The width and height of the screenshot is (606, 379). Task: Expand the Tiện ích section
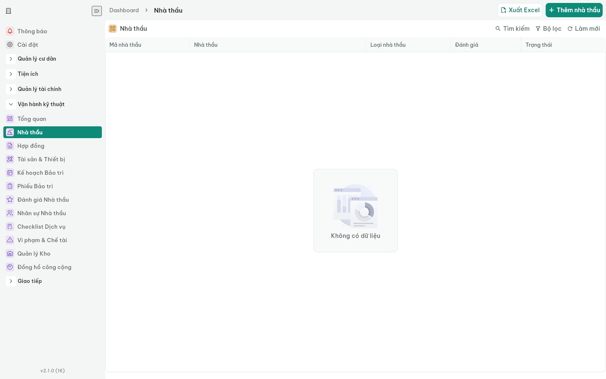coord(11,74)
